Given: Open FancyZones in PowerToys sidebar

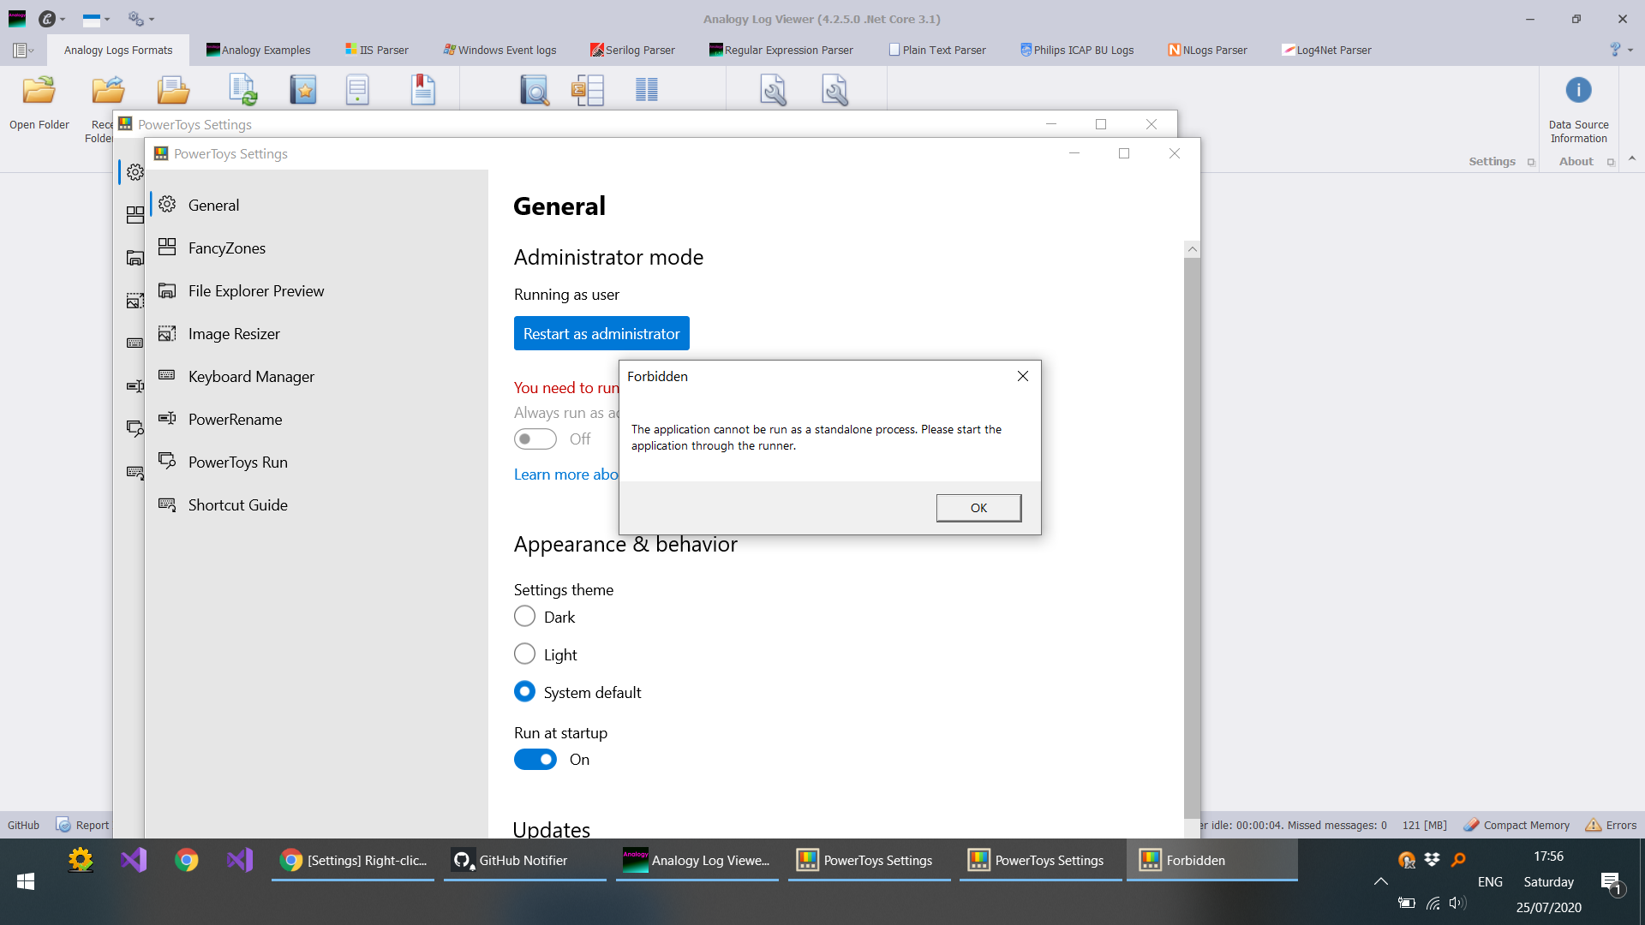Looking at the screenshot, I should (226, 248).
